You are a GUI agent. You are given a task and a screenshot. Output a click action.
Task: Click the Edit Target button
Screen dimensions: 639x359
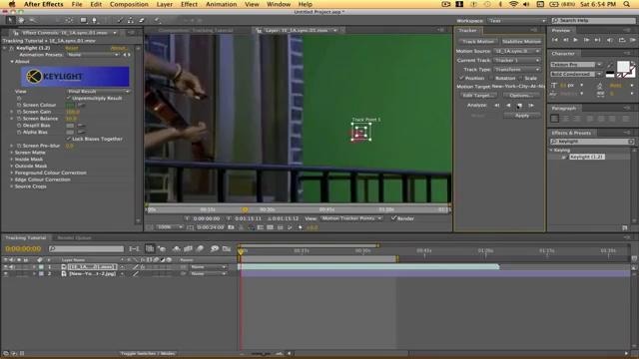478,96
